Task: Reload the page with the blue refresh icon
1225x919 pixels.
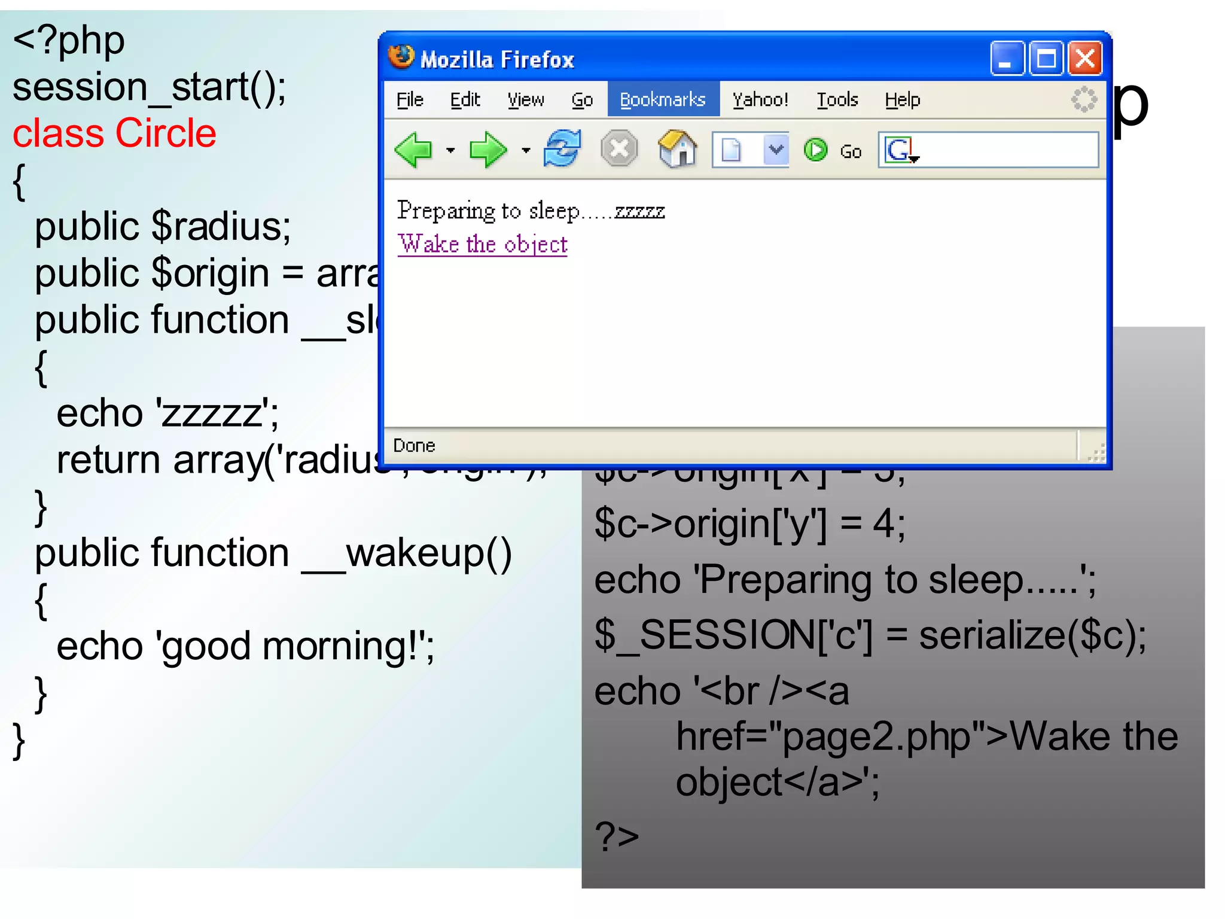Action: (562, 148)
